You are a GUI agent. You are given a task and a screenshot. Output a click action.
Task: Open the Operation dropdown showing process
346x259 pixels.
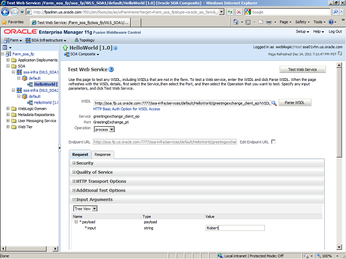coord(104,129)
